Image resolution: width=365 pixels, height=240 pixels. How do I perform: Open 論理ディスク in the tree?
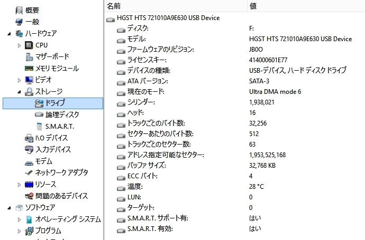click(62, 114)
